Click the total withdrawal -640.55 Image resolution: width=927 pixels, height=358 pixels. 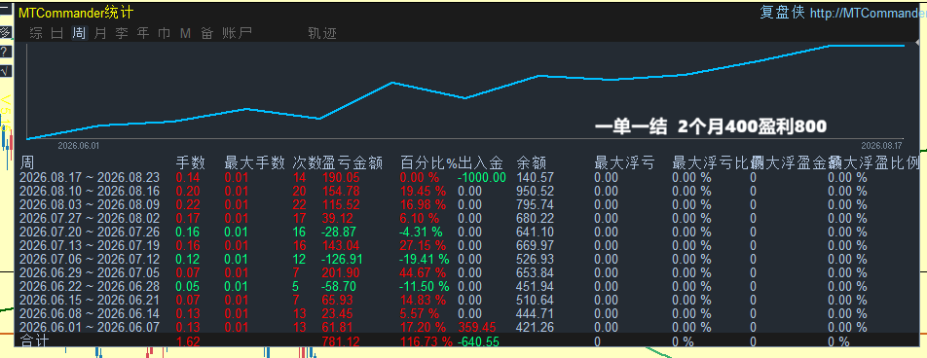pos(478,341)
